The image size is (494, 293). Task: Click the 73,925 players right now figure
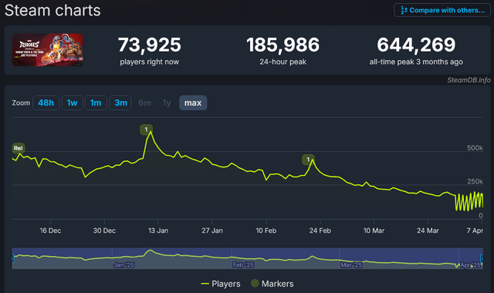[x=150, y=45]
